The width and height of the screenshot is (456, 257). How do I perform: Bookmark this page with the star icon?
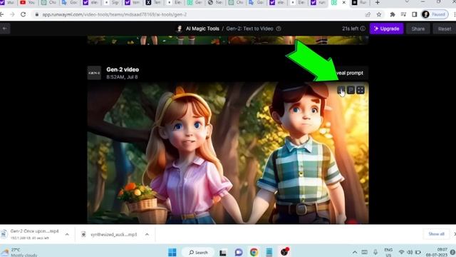[x=378, y=14]
